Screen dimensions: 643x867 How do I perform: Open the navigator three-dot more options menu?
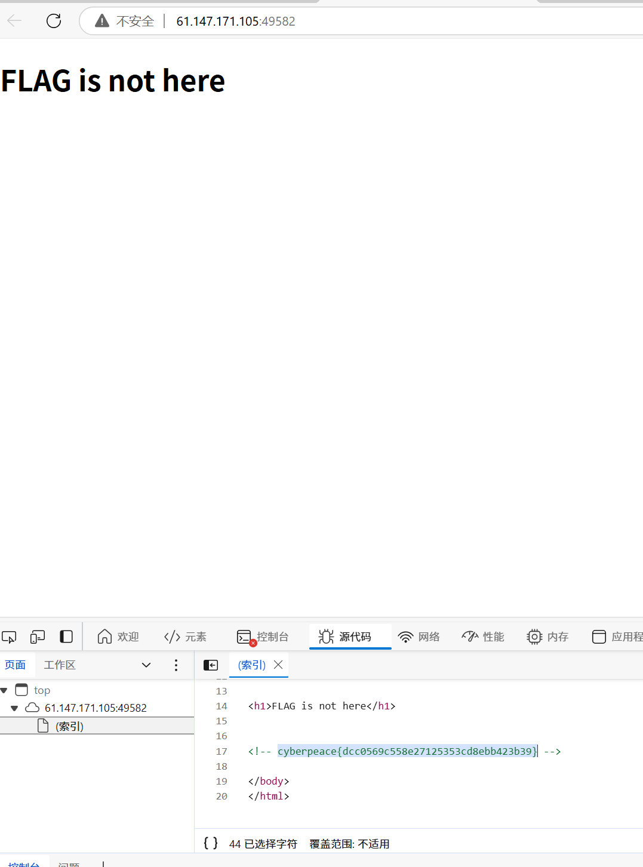tap(176, 665)
